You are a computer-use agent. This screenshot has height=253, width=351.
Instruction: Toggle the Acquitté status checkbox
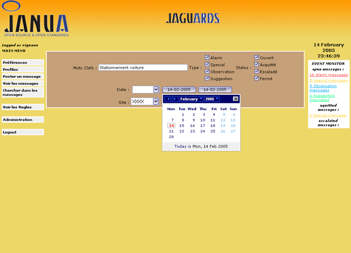tap(257, 65)
